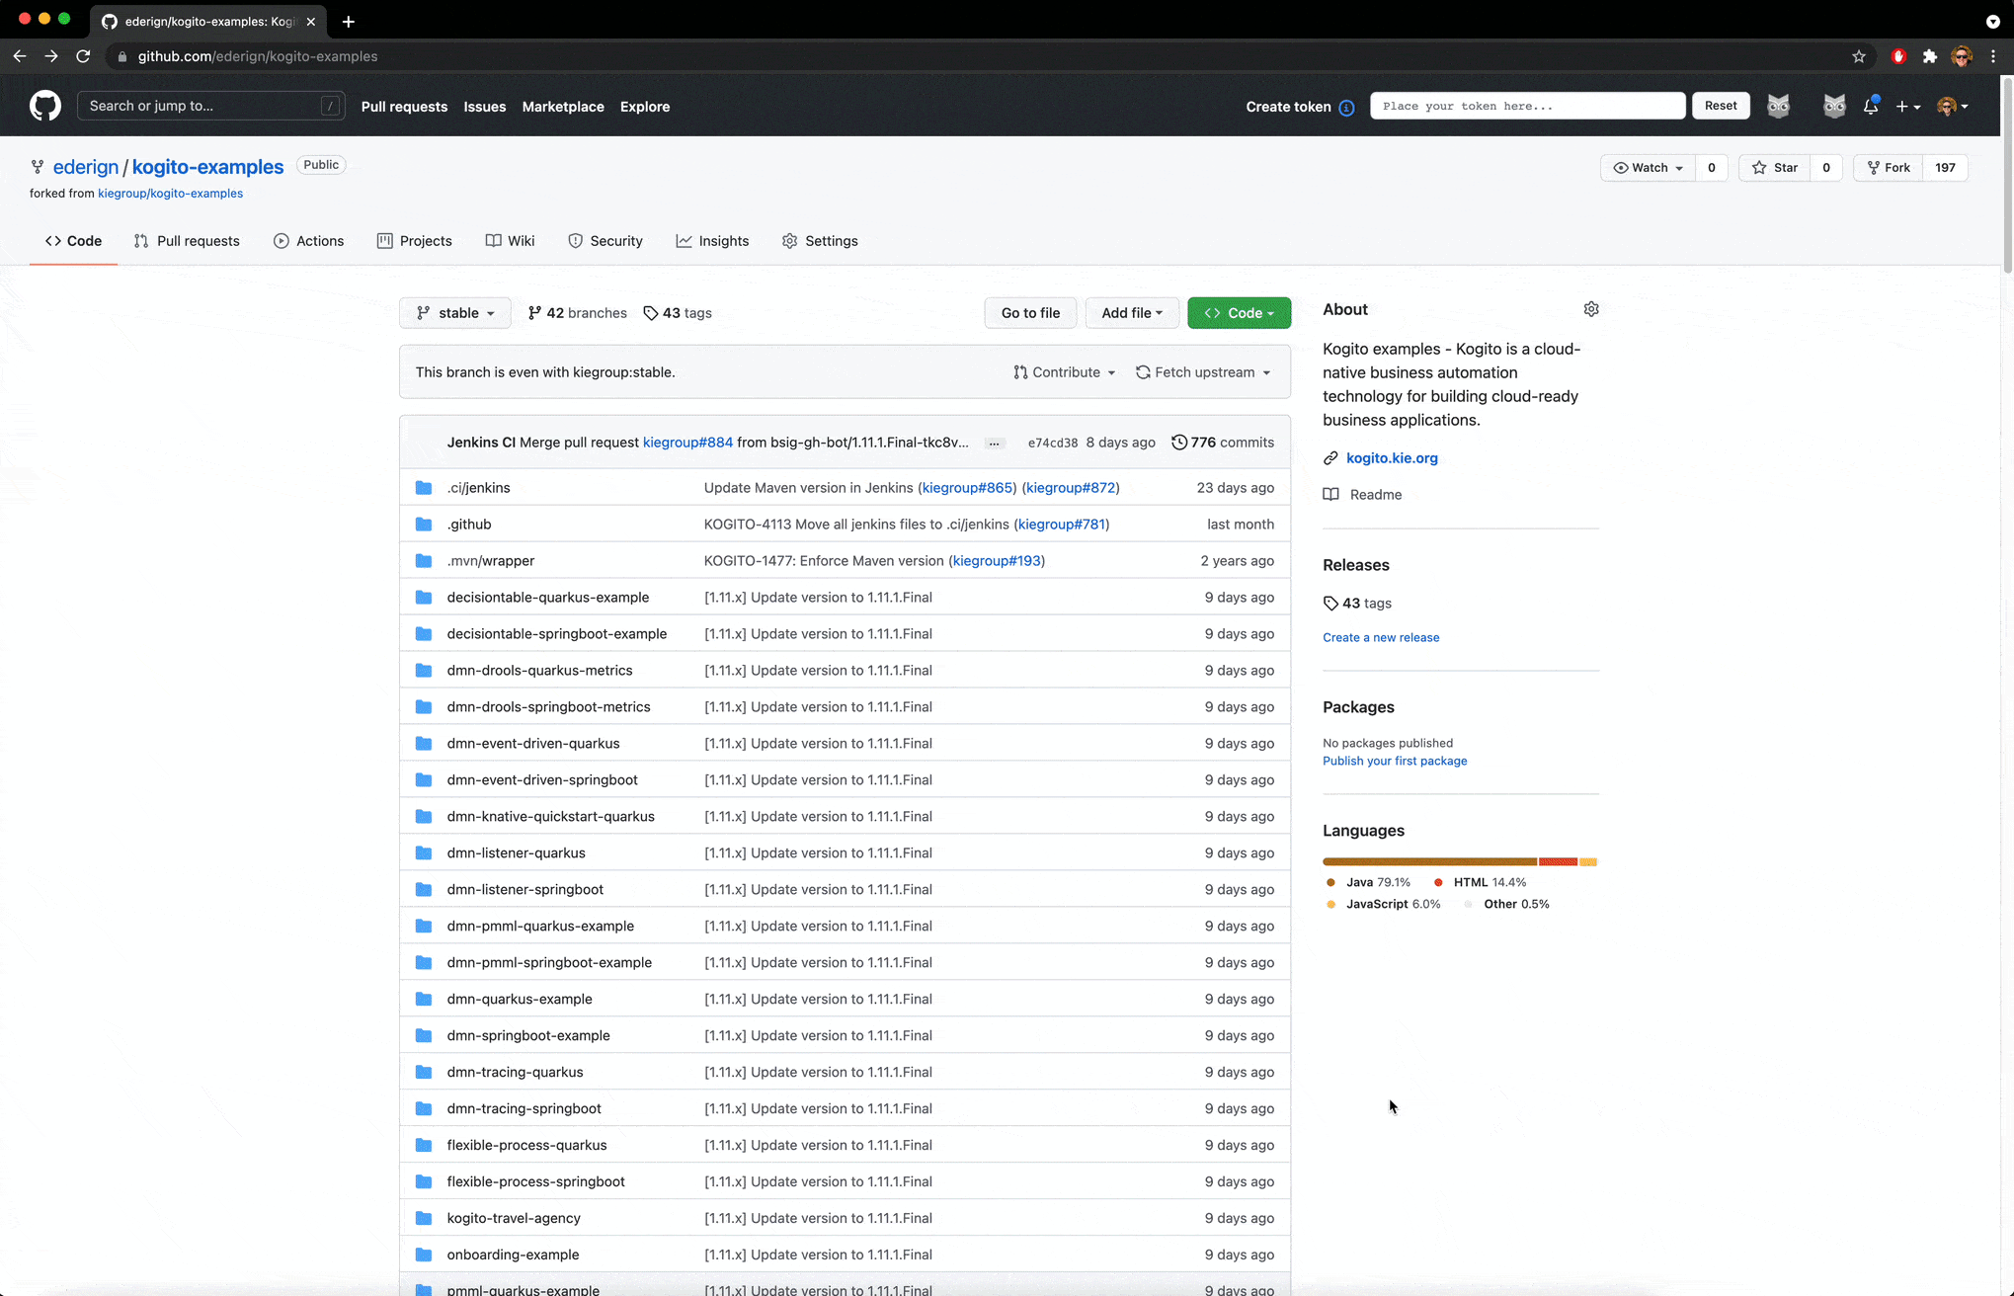
Task: Bookmark page with star icon
Action: coord(1858,56)
